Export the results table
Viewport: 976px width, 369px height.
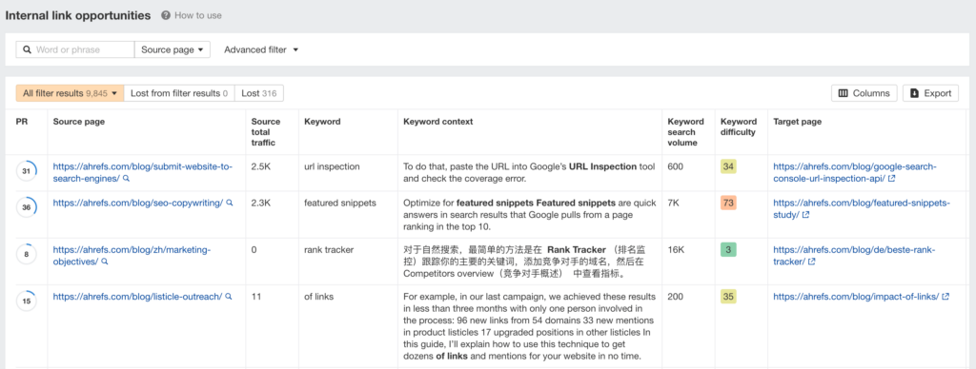coord(930,93)
